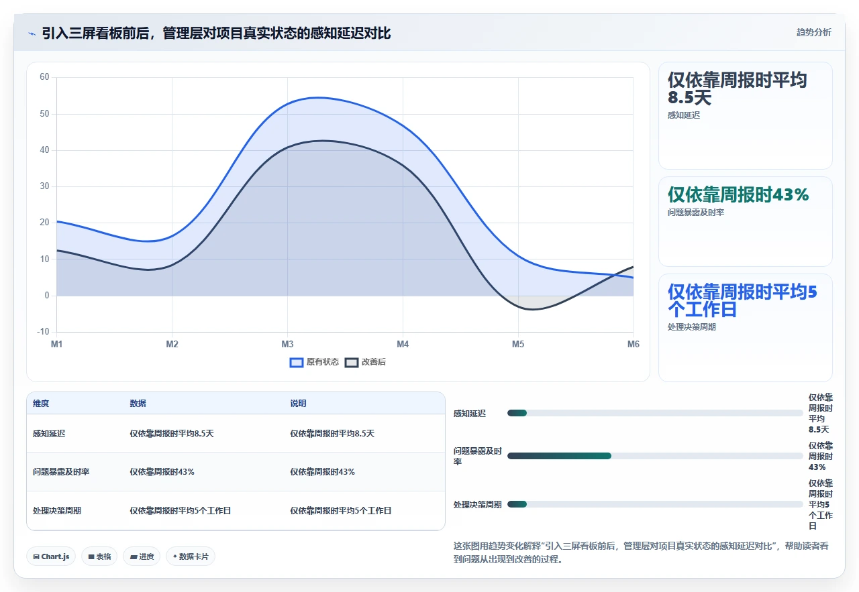This screenshot has width=859, height=592.
Task: Click the lightning icon beside the title
Action: [32, 33]
